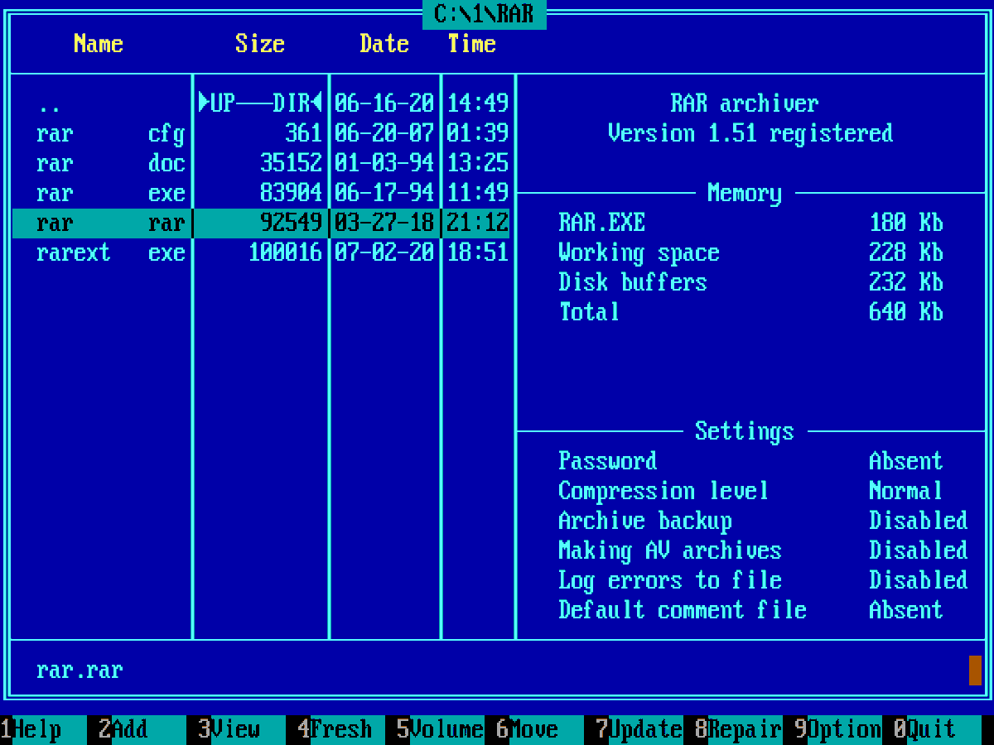Click the Archive backup value Disabled
Image resolution: width=994 pixels, height=745 pixels.
pyautogui.click(x=919, y=521)
